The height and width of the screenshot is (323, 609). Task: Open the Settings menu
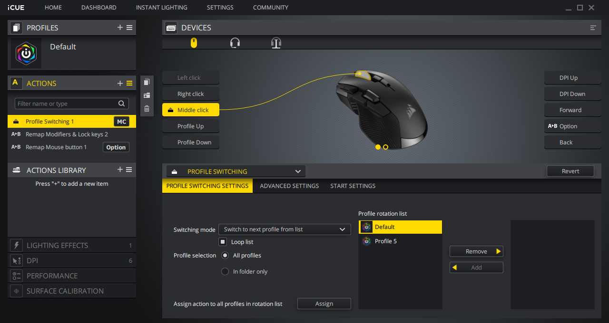pyautogui.click(x=220, y=8)
